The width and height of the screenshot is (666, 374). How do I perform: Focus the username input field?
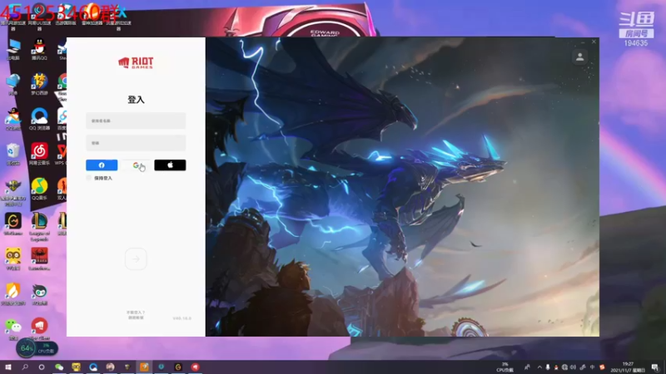click(x=136, y=121)
